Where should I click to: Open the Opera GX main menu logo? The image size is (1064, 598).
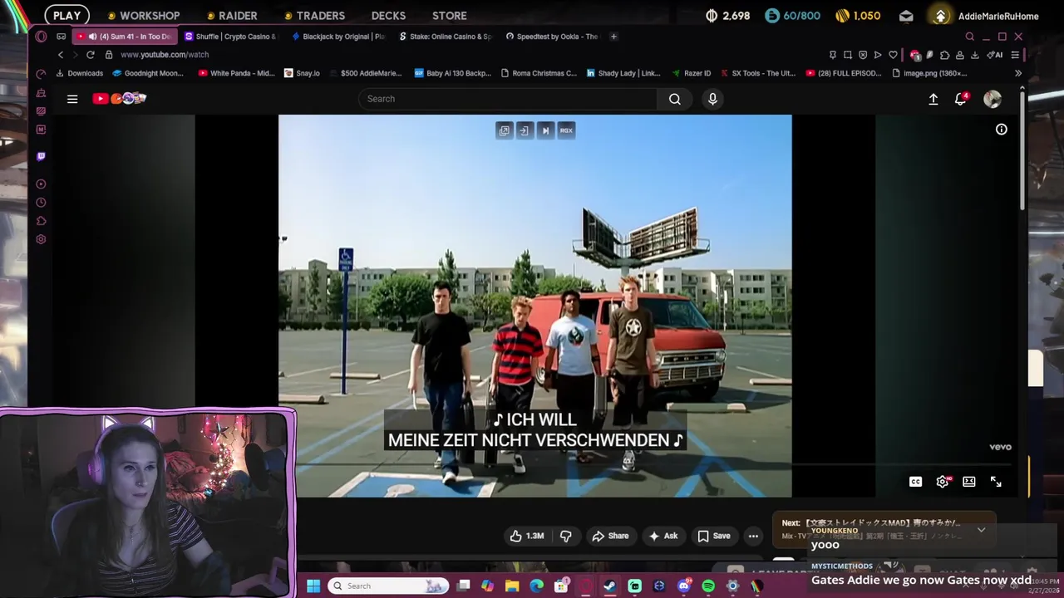[41, 37]
